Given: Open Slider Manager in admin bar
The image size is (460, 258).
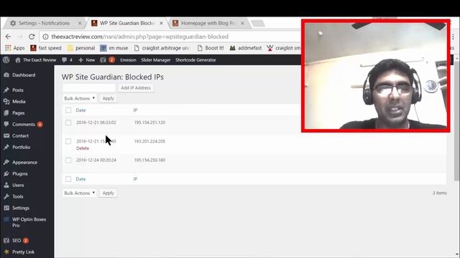Looking at the screenshot, I should (x=156, y=59).
